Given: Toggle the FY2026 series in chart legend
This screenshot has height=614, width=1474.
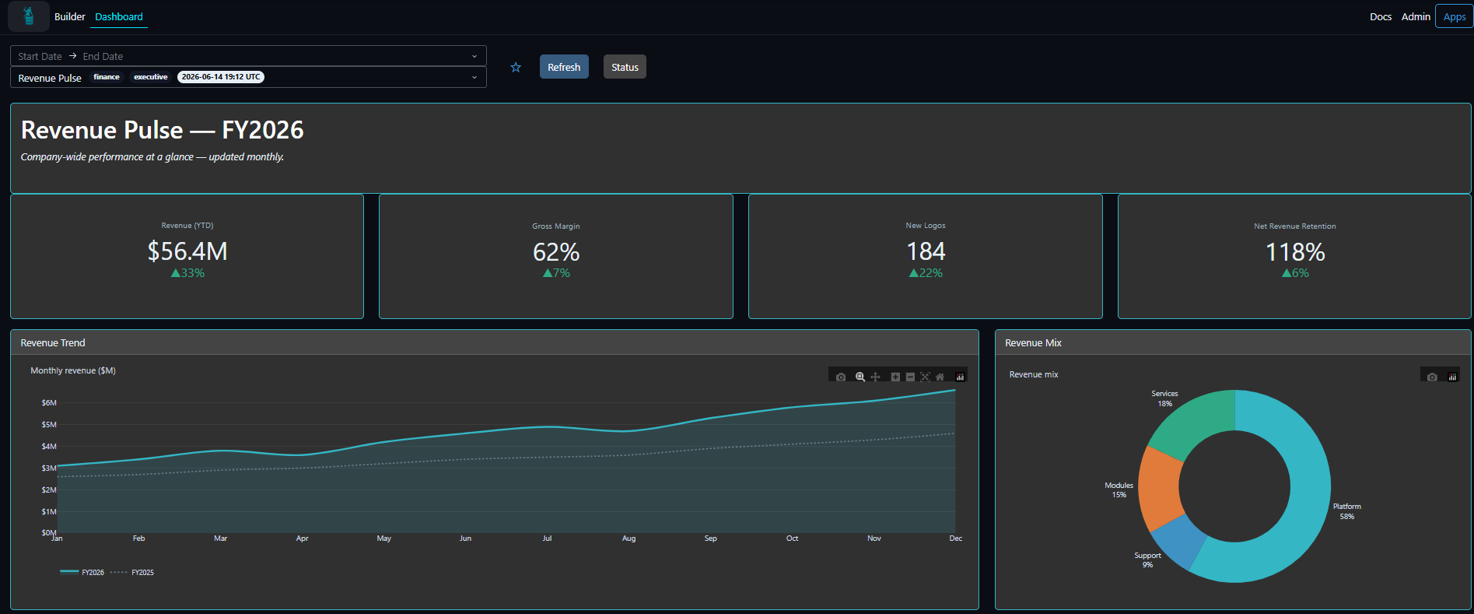Looking at the screenshot, I should tap(82, 572).
